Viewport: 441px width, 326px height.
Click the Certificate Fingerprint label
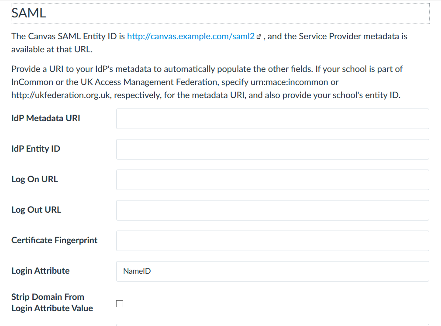point(54,240)
